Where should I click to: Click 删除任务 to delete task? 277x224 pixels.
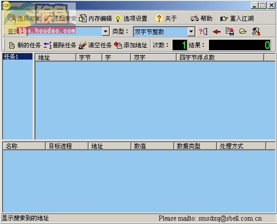pos(60,45)
